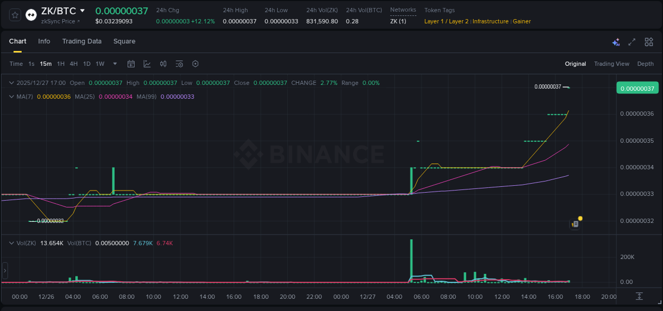Click the green last price label on axis
This screenshot has height=311, width=663.
point(637,88)
